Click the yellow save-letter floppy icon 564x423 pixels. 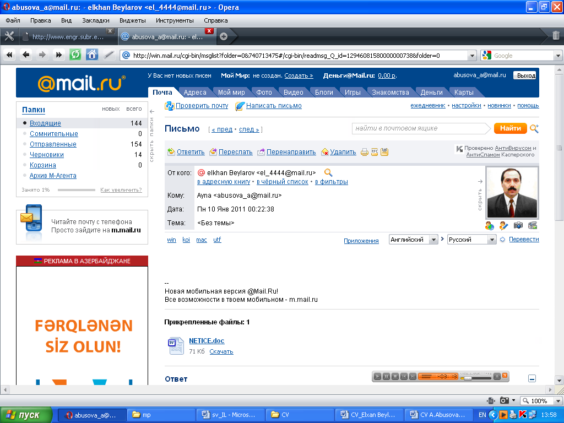[384, 152]
